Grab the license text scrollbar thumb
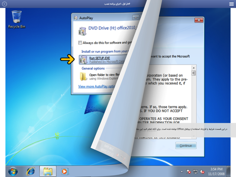The width and height of the screenshot is (236, 177). click(194, 73)
